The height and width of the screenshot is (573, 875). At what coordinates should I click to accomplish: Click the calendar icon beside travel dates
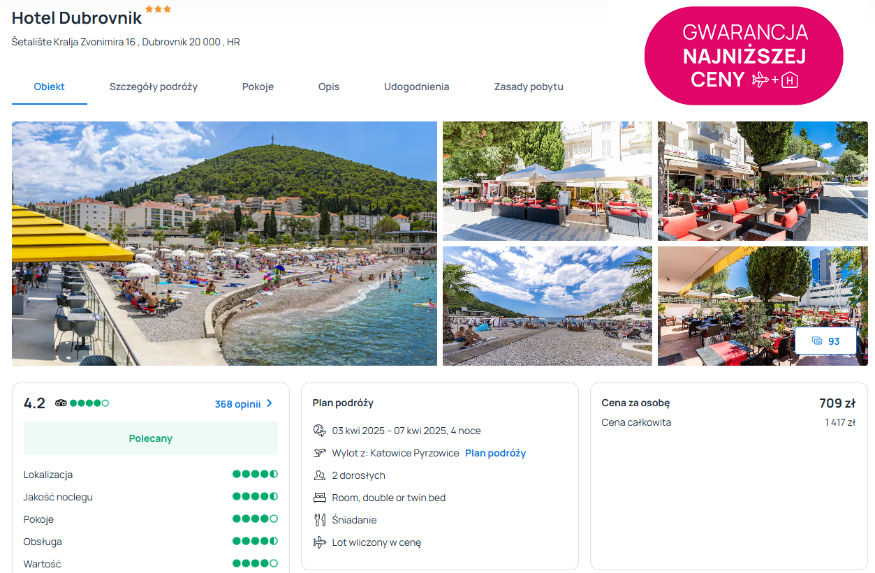320,431
